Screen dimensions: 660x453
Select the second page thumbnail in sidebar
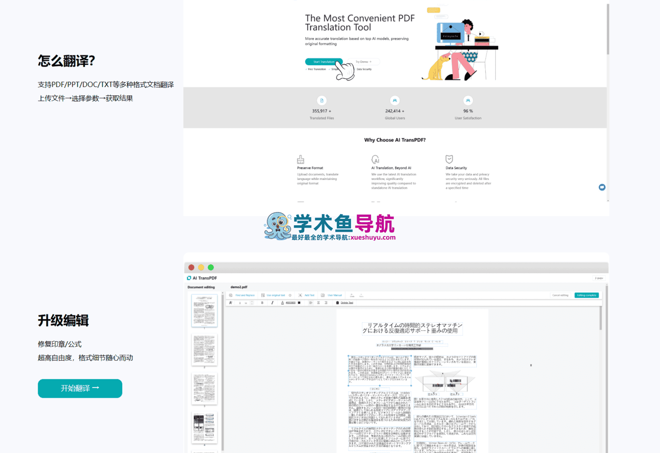pos(204,349)
